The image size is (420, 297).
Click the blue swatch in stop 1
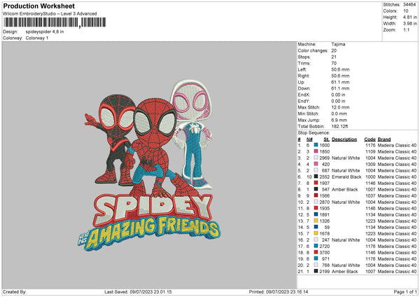[x=316, y=144]
